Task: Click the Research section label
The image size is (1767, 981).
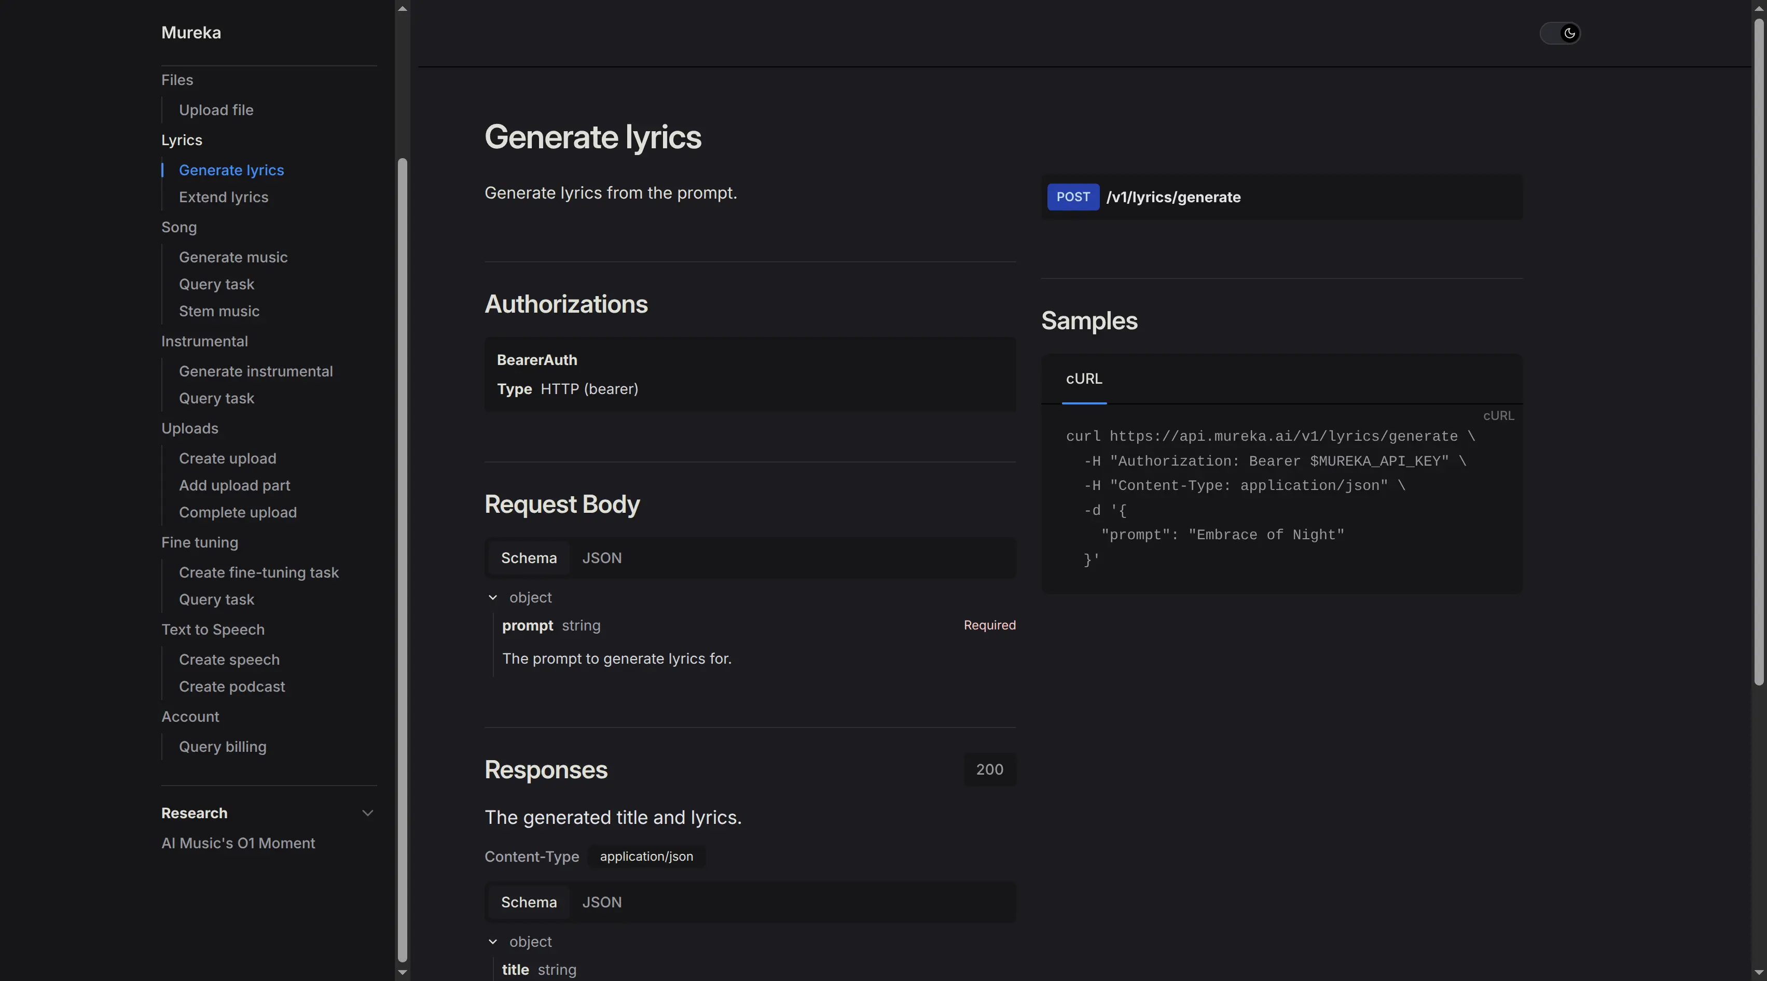Action: 194,813
